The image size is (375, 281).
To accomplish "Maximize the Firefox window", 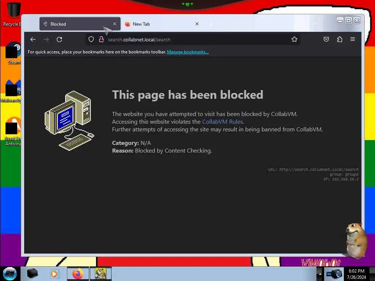I will [x=349, y=20].
